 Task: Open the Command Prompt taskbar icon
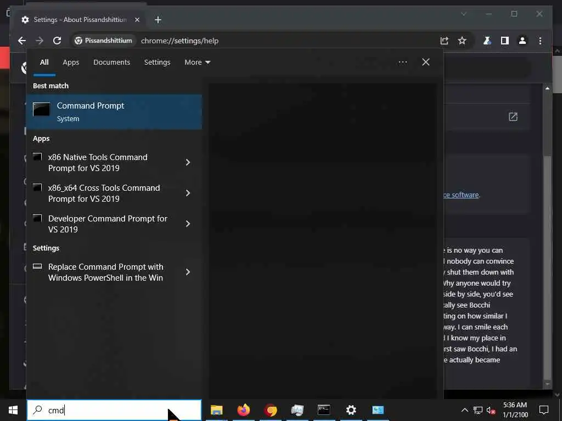tap(324, 410)
